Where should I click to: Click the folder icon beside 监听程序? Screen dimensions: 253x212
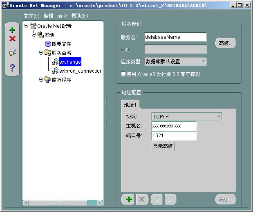coord(48,80)
